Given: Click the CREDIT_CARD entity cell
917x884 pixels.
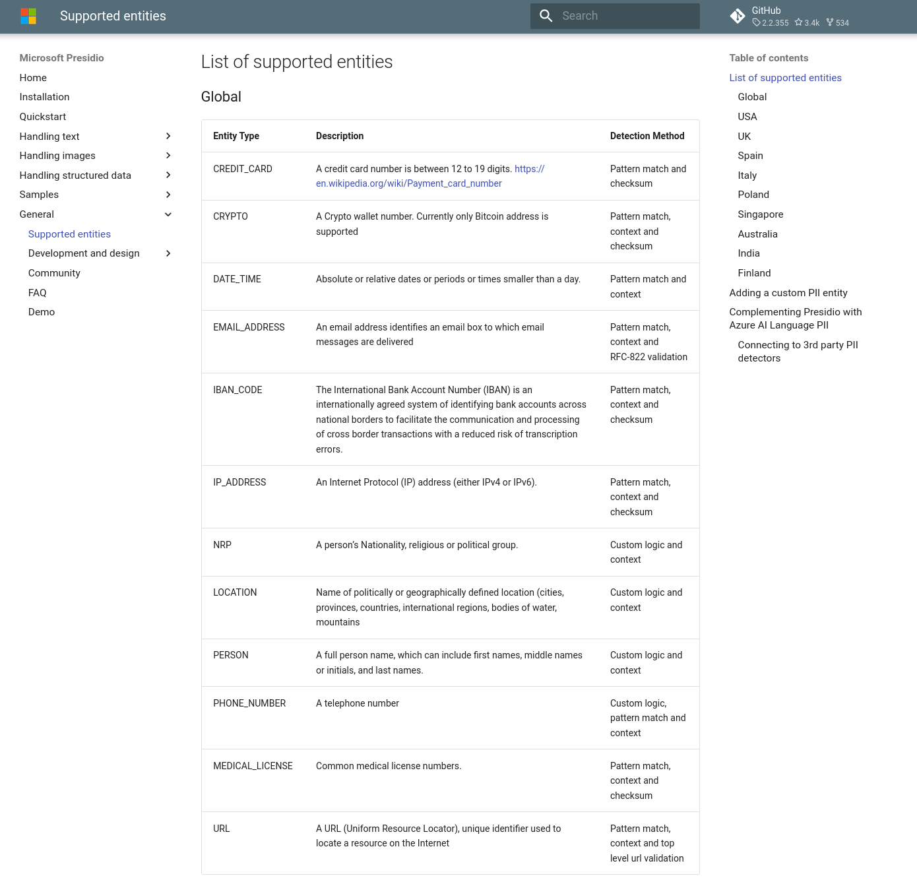Looking at the screenshot, I should [243, 169].
